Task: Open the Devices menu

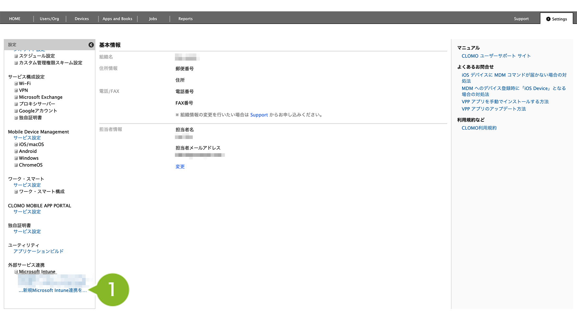Action: (x=81, y=19)
